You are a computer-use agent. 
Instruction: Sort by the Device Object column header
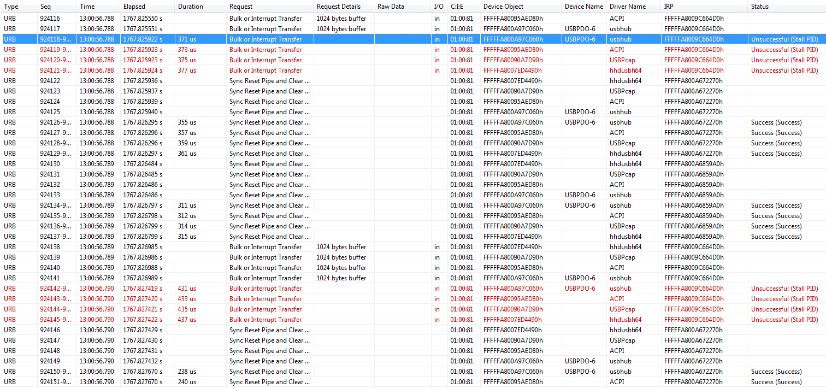pos(521,7)
